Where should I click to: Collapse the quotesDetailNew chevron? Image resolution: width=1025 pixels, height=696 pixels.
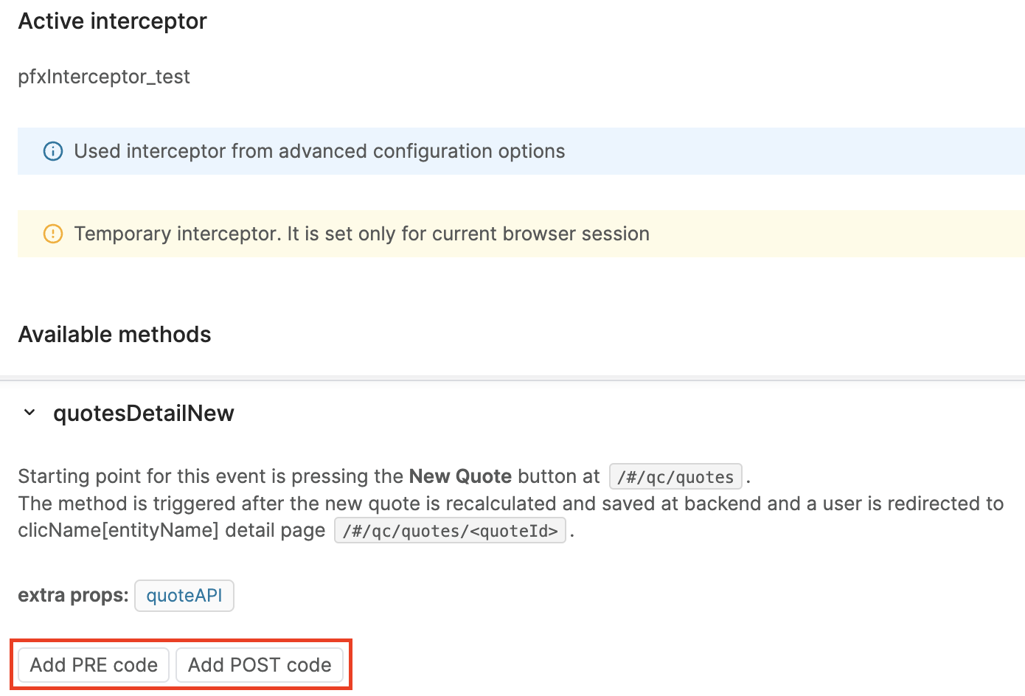29,413
